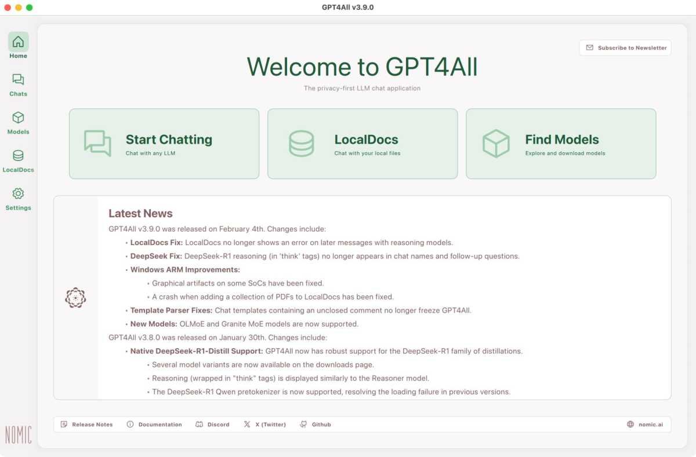This screenshot has width=696, height=457.
Task: Click the green maximize window button
Action: 30,8
